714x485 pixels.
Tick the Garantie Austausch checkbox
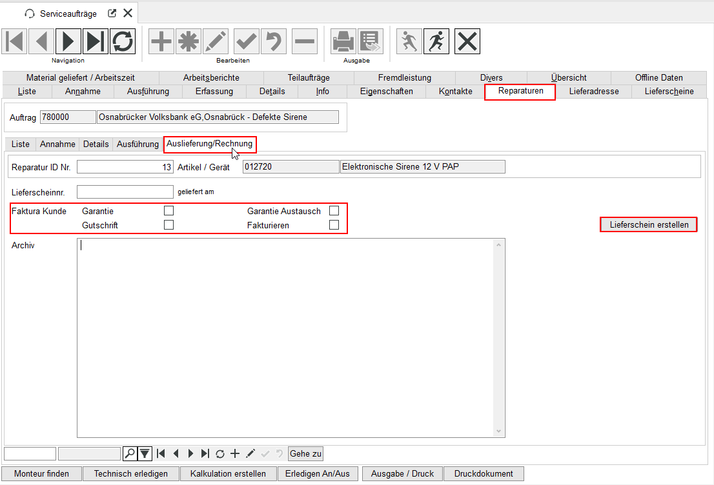(x=334, y=210)
